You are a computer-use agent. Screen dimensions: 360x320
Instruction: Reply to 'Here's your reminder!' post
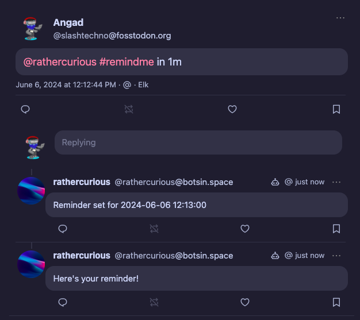[63, 302]
